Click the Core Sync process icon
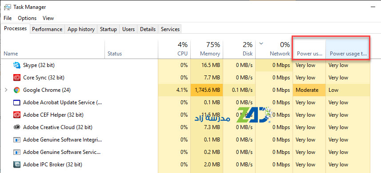Screen dimensions: 381x173 click(x=17, y=78)
